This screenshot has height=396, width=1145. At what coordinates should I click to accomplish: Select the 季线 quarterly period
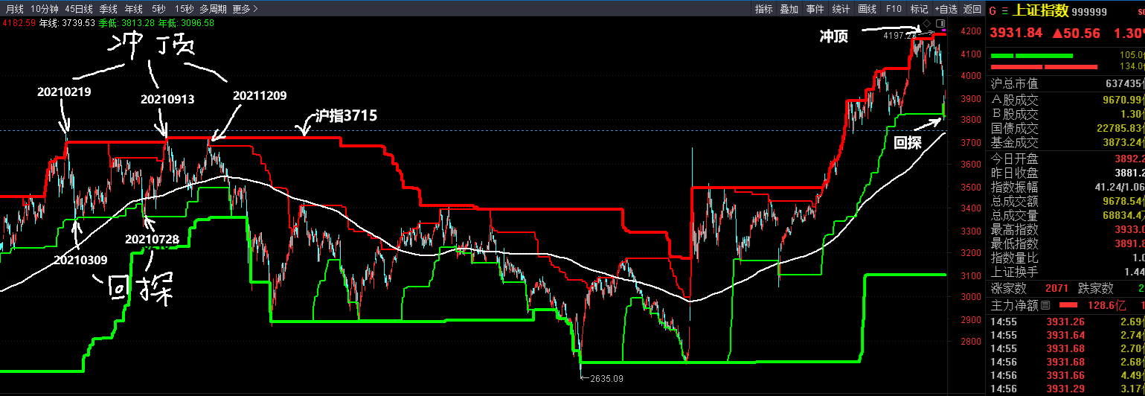(108, 9)
